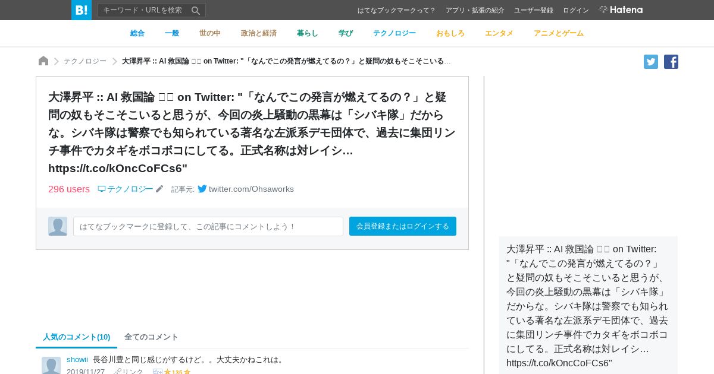Open ユーザー登録 link
Screen dimensions: 714x374
[x=534, y=10]
